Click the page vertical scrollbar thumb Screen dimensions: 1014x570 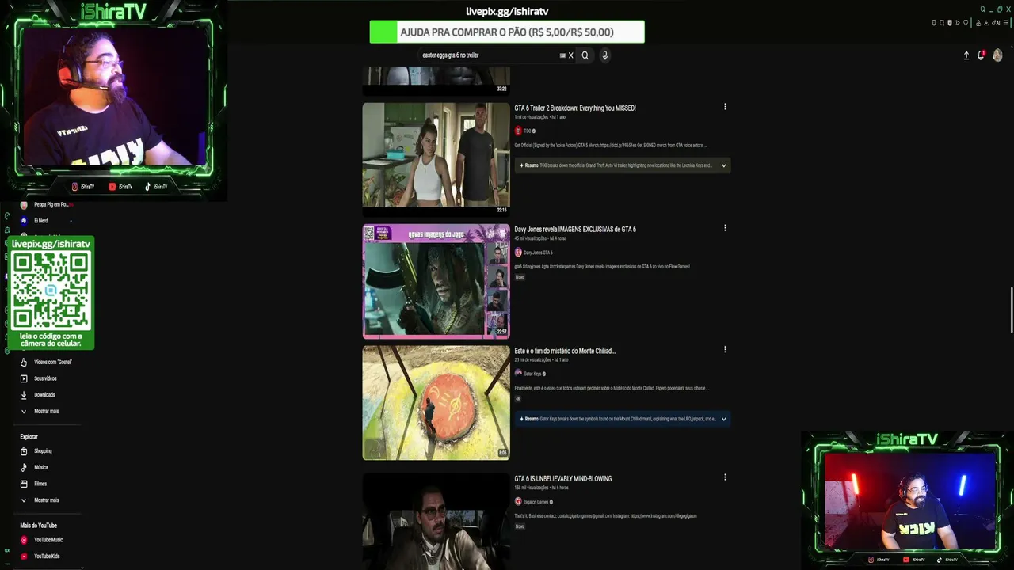[1011, 311]
